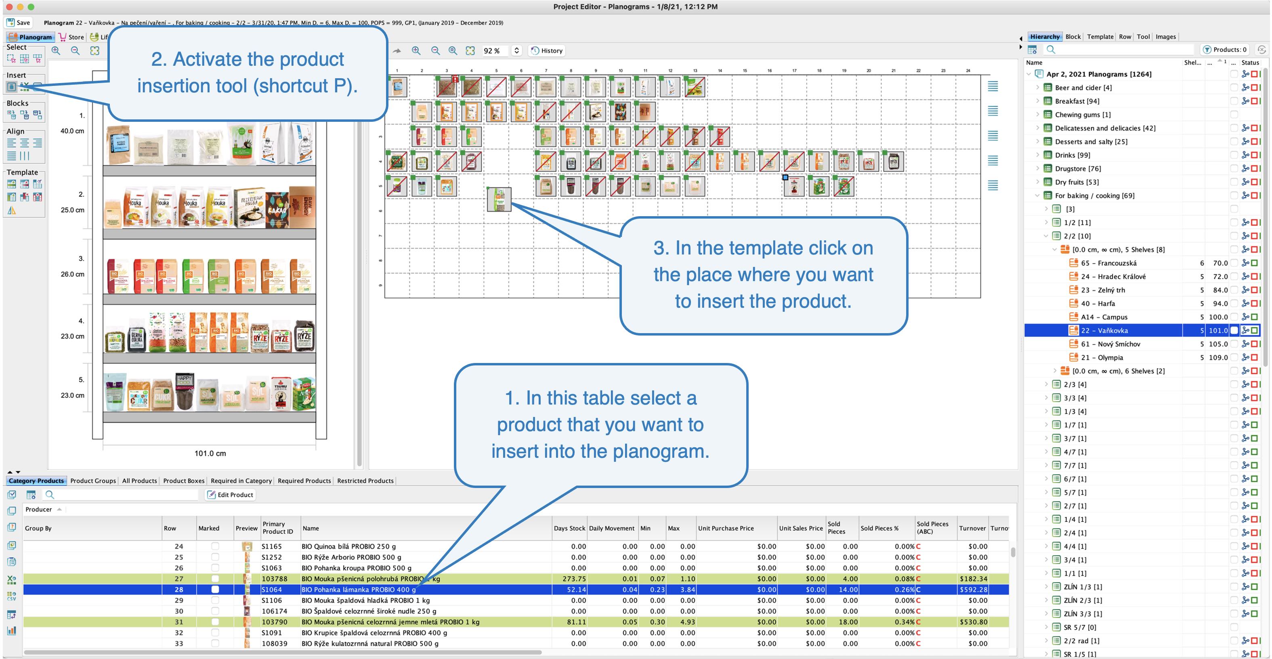The width and height of the screenshot is (1272, 659).
Task: Click the Products: 0 filter button
Action: click(1225, 49)
